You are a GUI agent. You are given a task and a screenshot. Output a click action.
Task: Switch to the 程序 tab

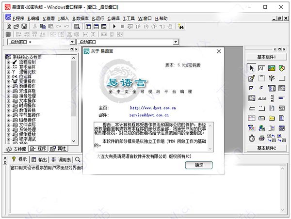[38, 149]
